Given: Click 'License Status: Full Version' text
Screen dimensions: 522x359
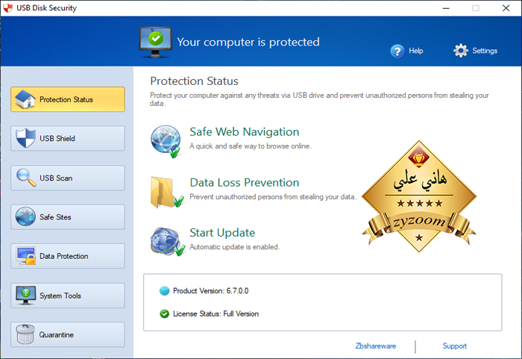Looking at the screenshot, I should tap(216, 313).
